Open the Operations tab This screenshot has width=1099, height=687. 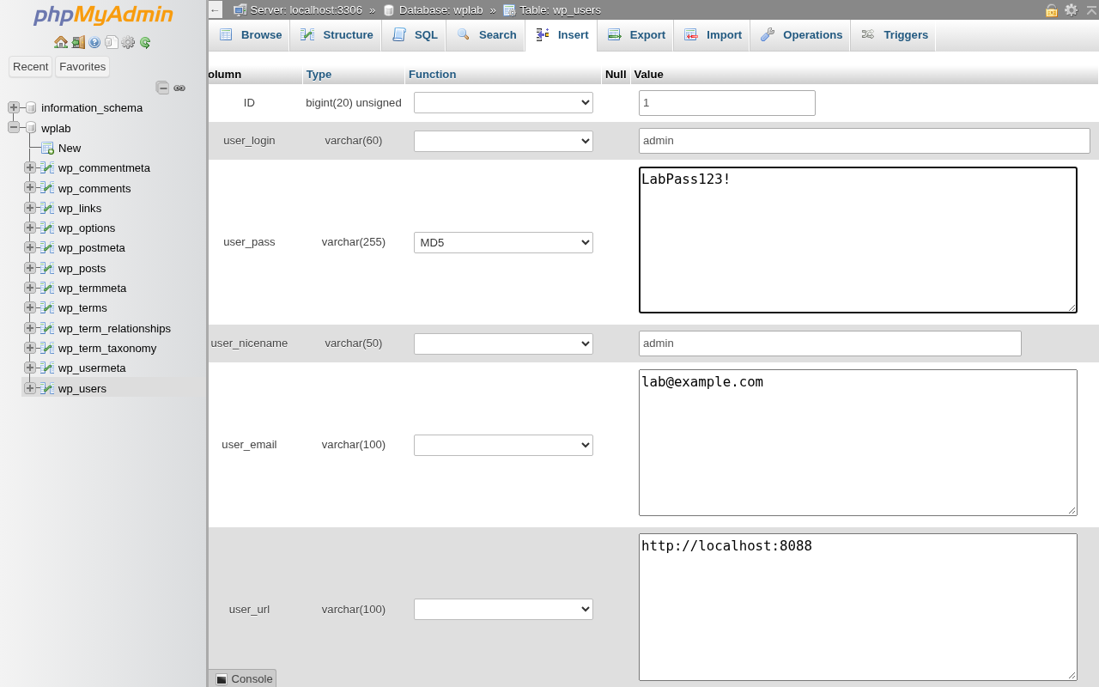(801, 35)
